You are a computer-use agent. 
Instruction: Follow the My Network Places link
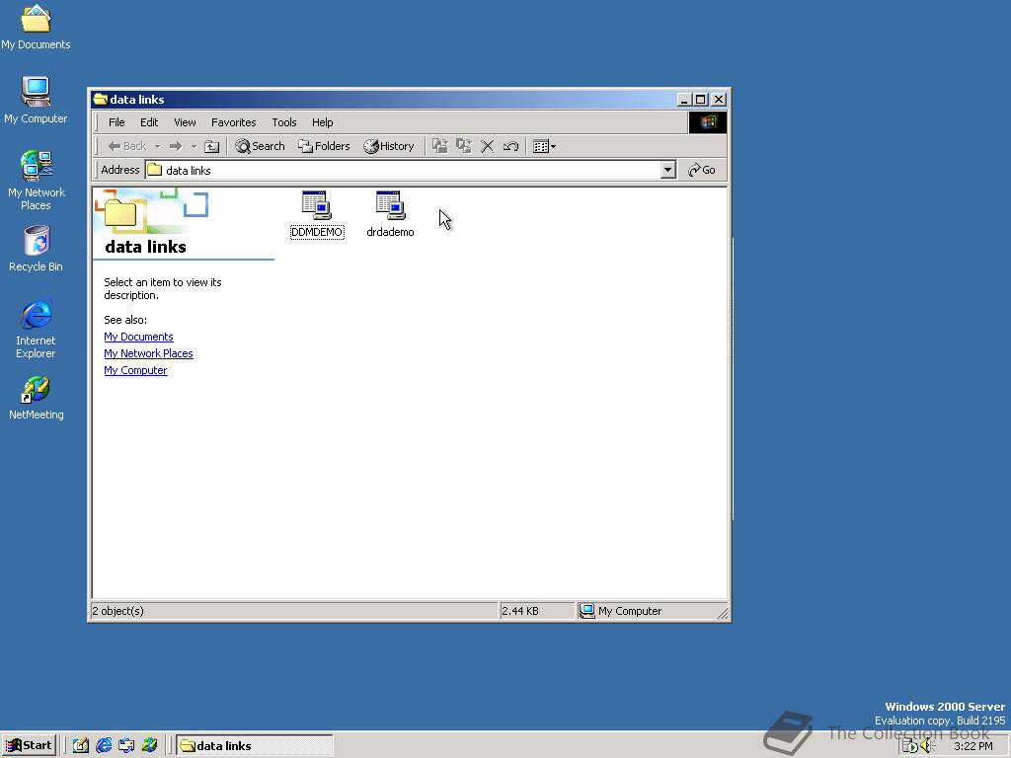(x=148, y=353)
